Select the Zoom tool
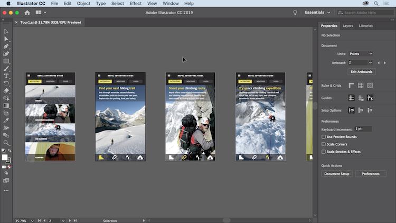This screenshot has width=396, height=223. (x=6, y=143)
